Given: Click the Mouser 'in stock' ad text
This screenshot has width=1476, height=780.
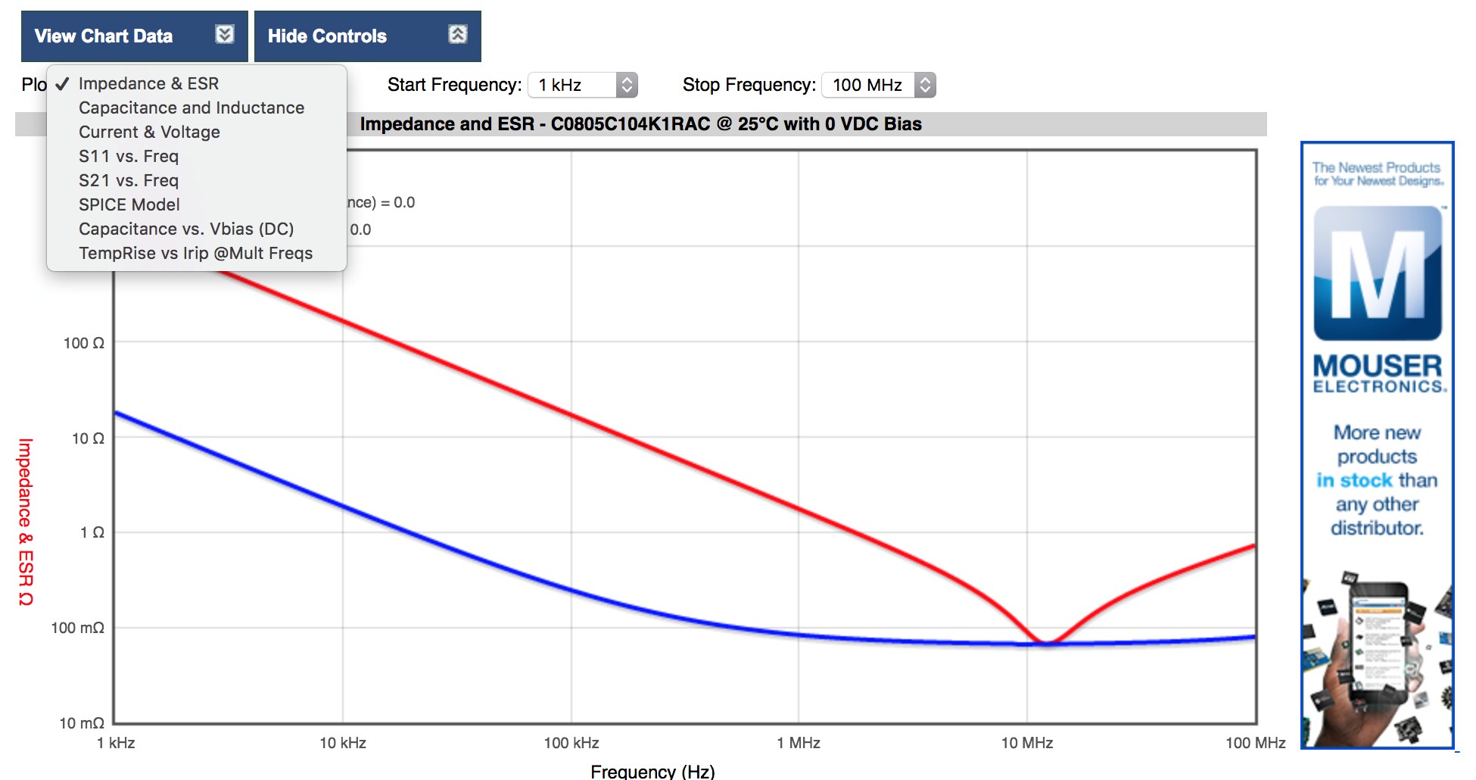Looking at the screenshot, I should tap(1355, 480).
